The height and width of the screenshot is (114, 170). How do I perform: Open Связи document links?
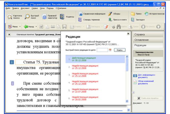coord(134,27)
